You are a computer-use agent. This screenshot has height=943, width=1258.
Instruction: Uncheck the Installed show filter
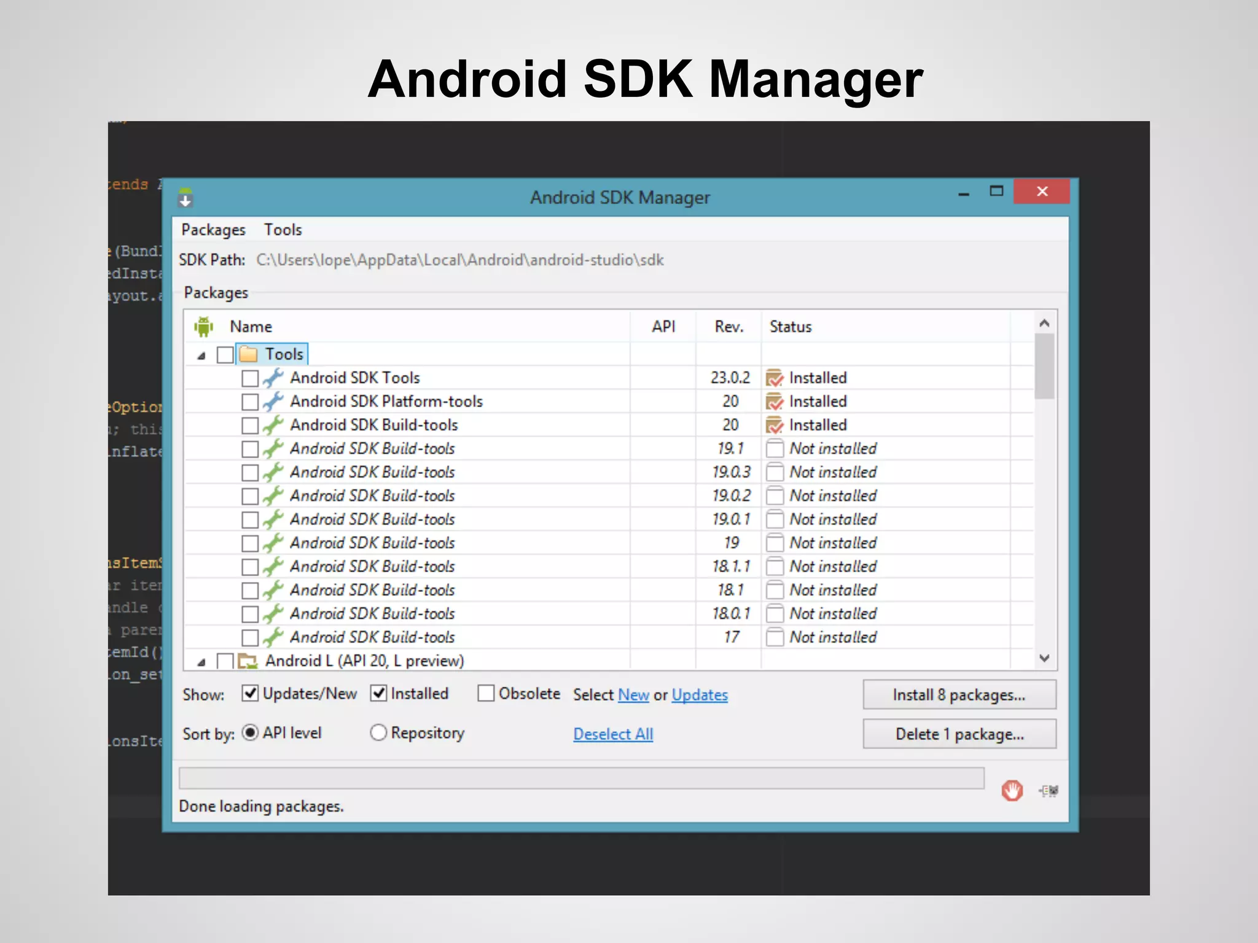click(379, 693)
